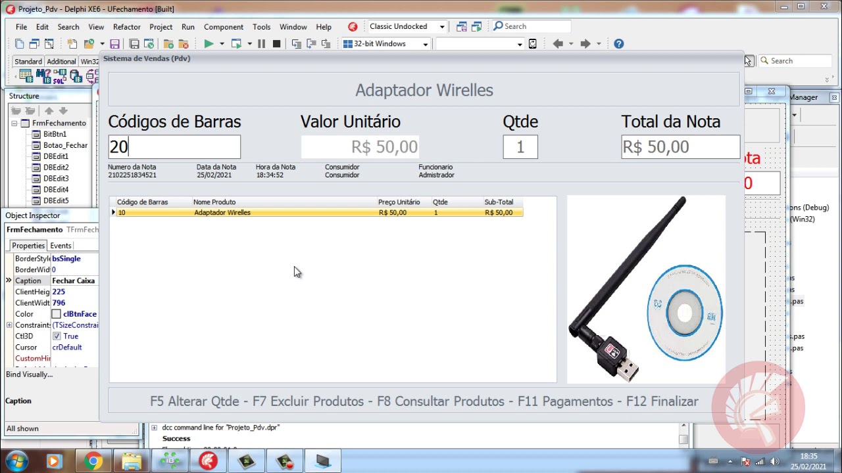Open the Back history dropdown arrow

pos(570,44)
